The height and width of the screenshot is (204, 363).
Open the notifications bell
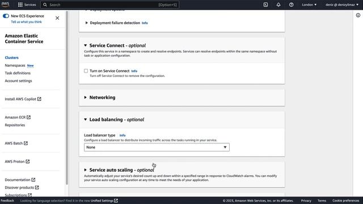pos(278,5)
